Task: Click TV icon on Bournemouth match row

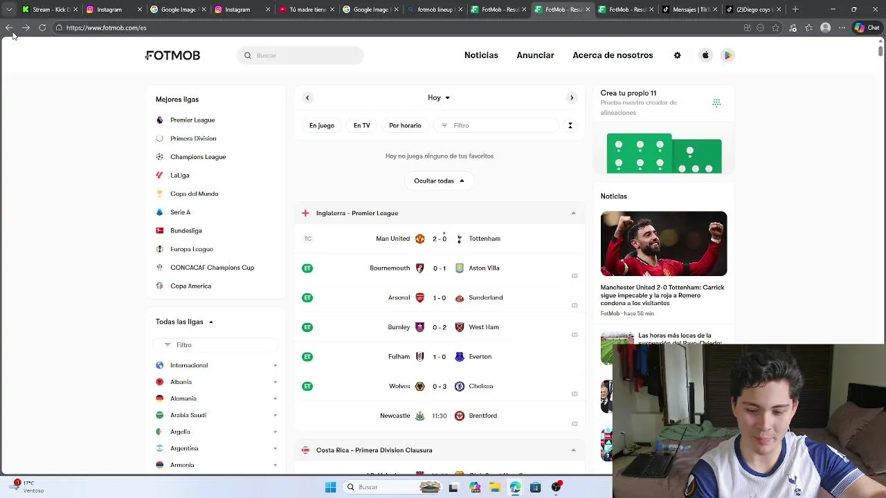Action: [x=575, y=275]
